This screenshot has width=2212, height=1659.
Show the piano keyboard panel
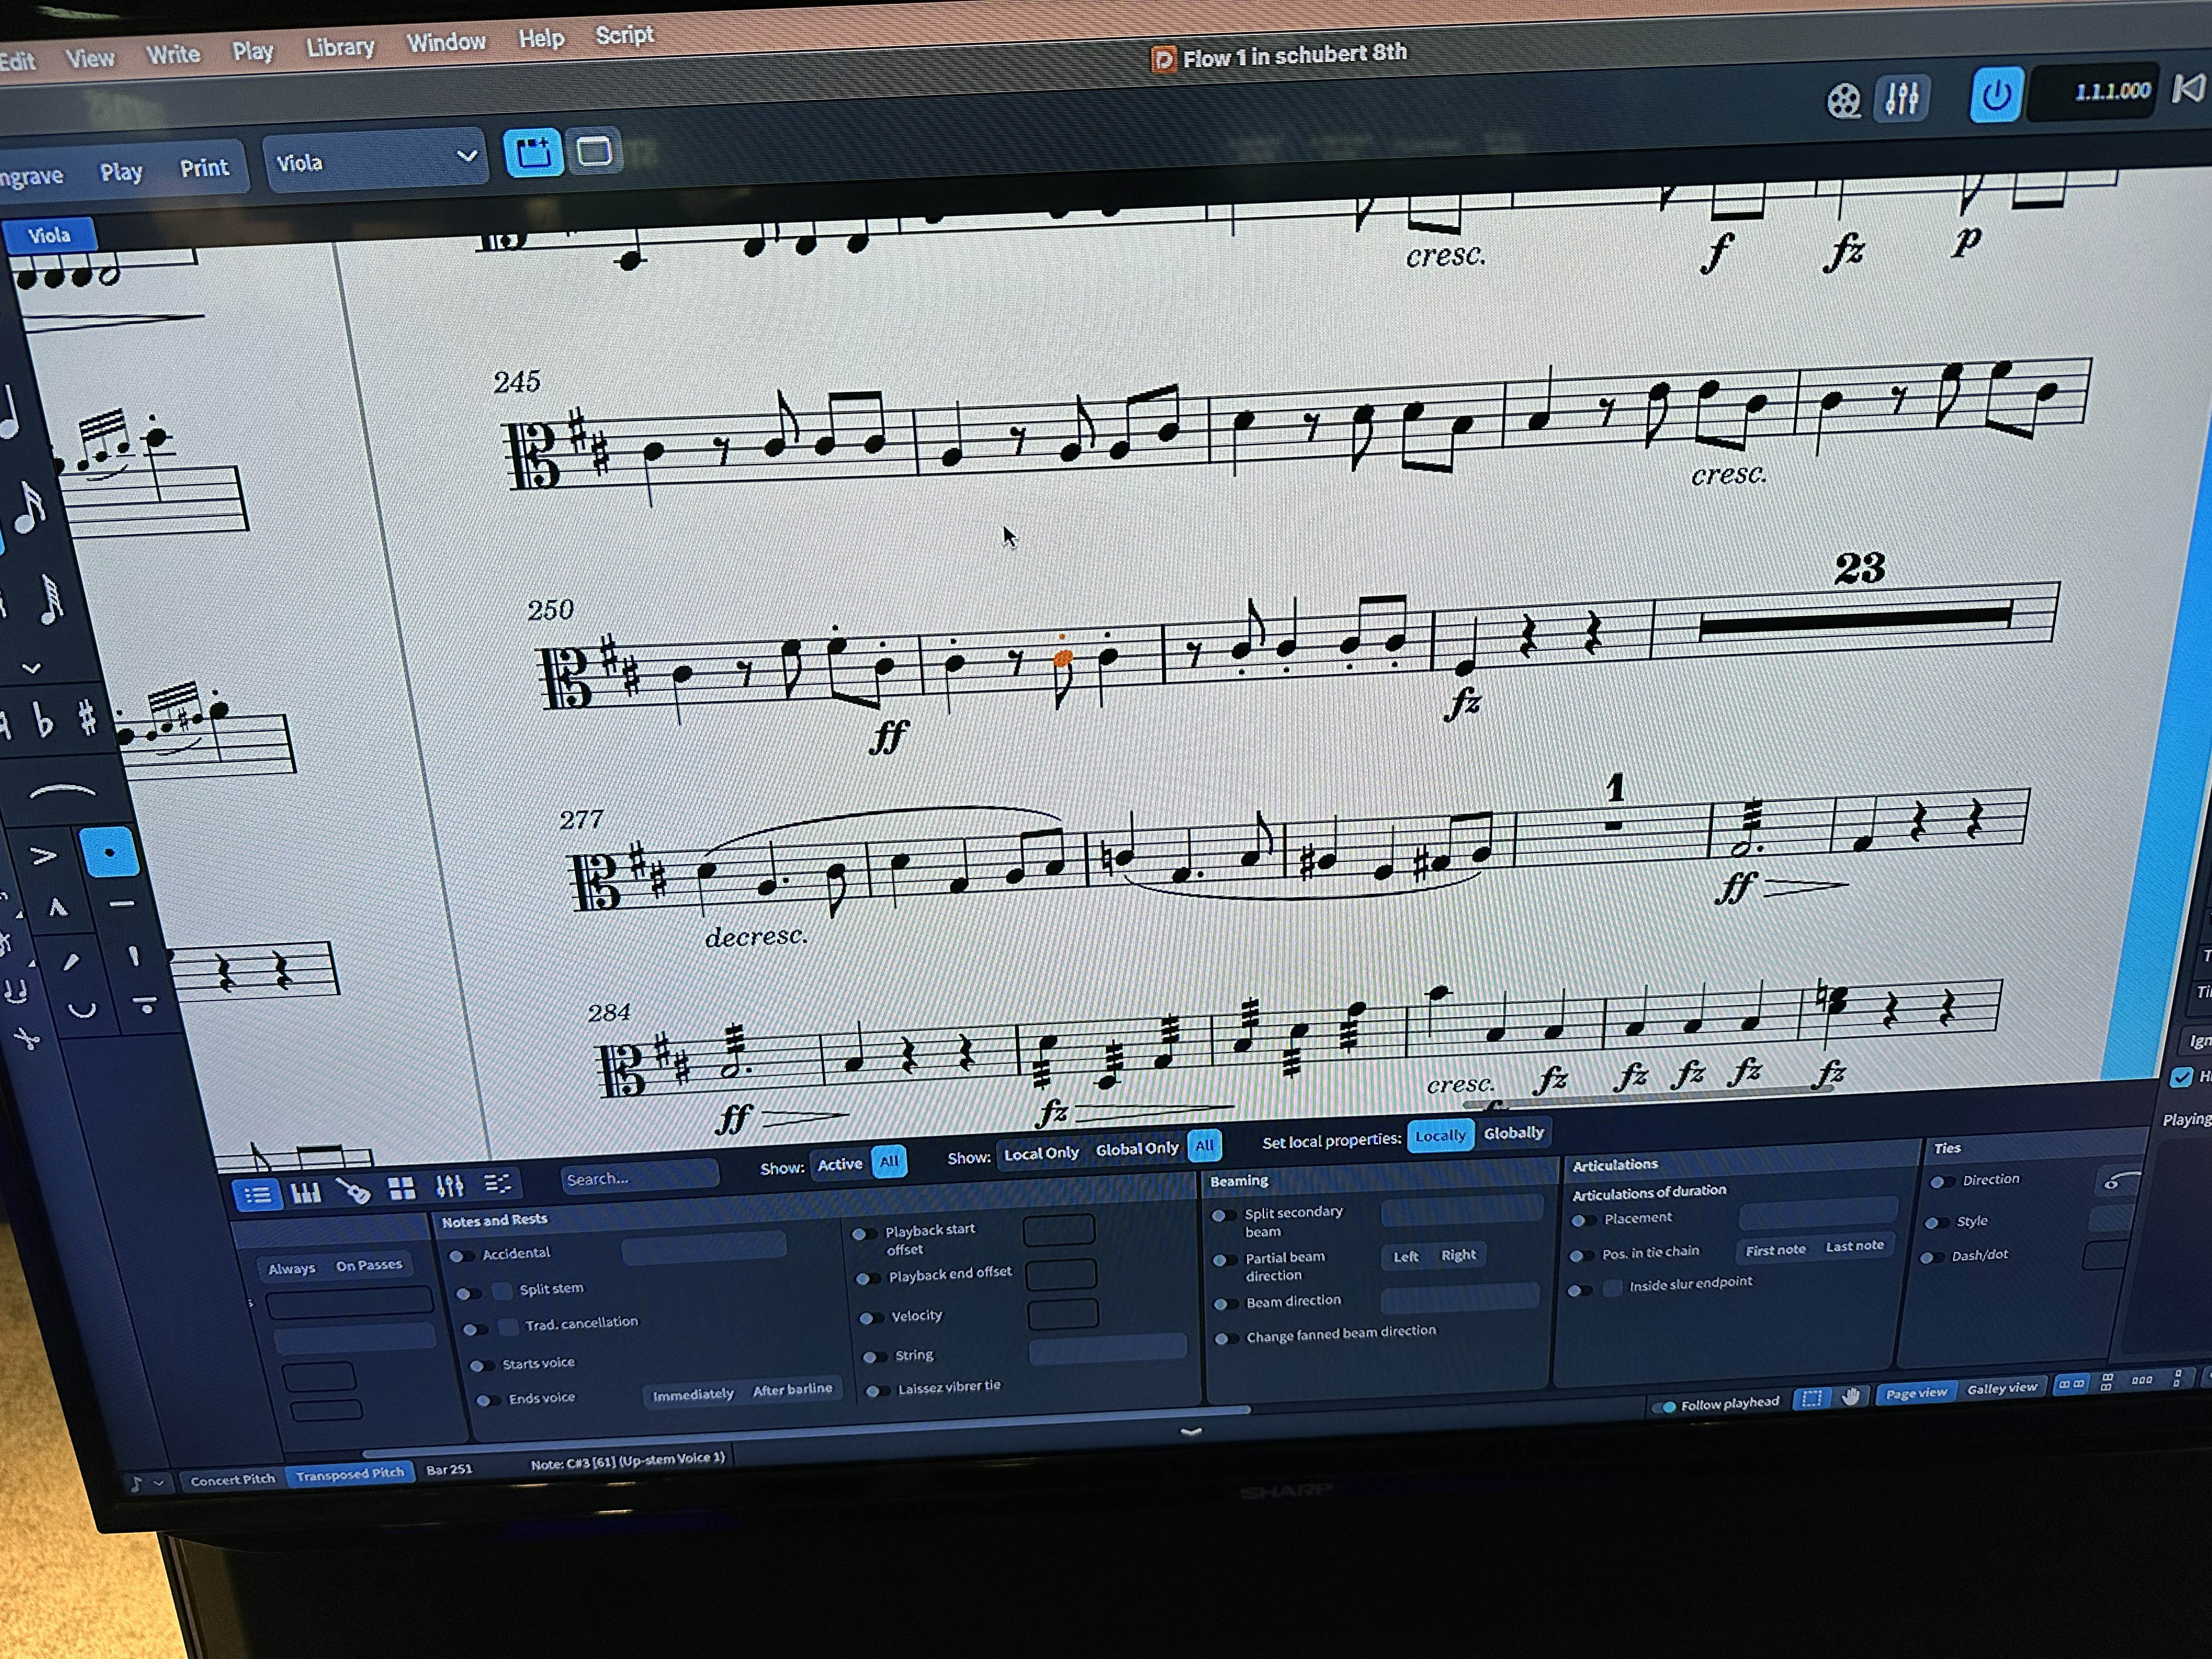[305, 1193]
